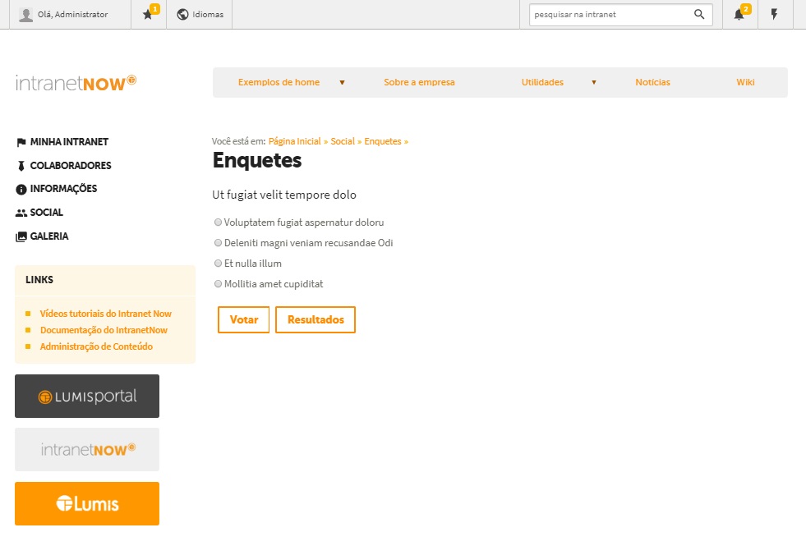Click the LINKS panel heading
The image size is (806, 555).
pos(39,280)
